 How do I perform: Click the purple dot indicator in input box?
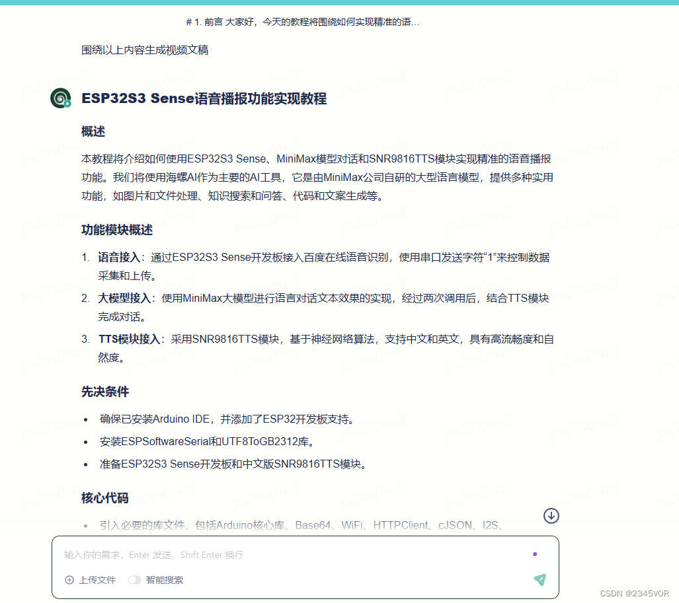pos(535,554)
